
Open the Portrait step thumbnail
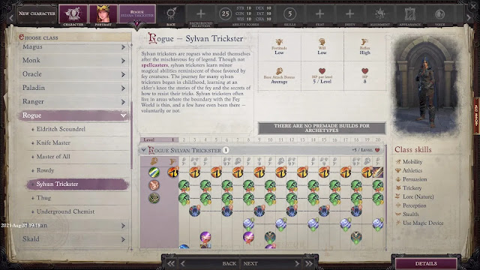click(x=103, y=14)
